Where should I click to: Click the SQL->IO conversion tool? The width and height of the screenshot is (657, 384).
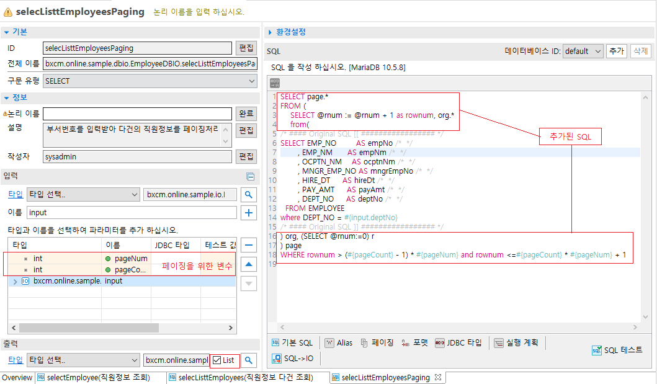293,358
